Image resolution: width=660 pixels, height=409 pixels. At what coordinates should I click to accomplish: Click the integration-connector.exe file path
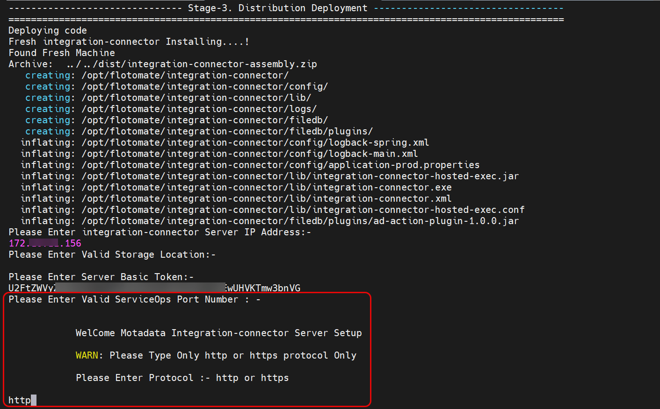pyautogui.click(x=266, y=187)
